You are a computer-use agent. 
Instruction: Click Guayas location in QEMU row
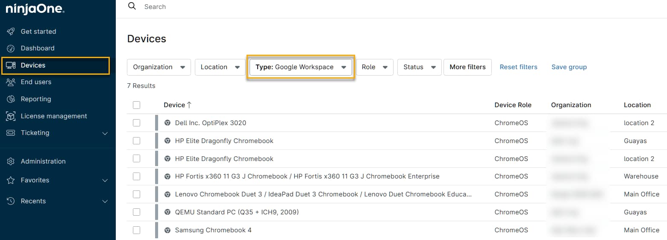pos(635,212)
